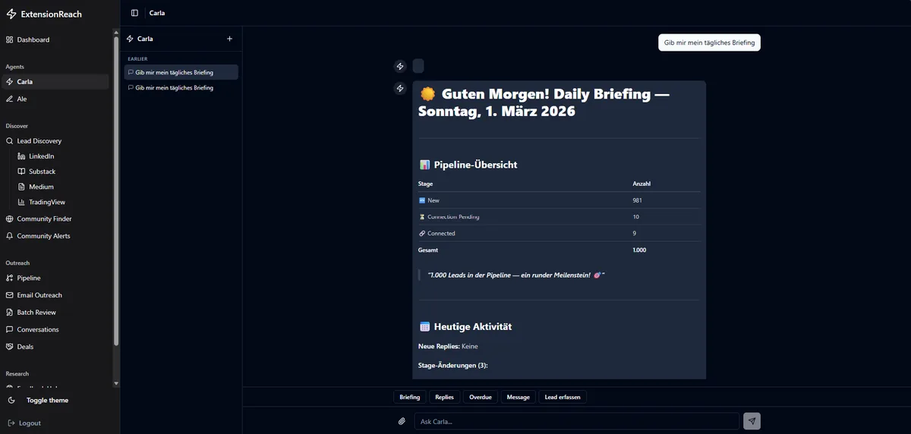This screenshot has width=911, height=434.
Task: Open the second, unhighlighted 'Gib mir mein tägliches Briefing' chat
Action: pyautogui.click(x=181, y=87)
